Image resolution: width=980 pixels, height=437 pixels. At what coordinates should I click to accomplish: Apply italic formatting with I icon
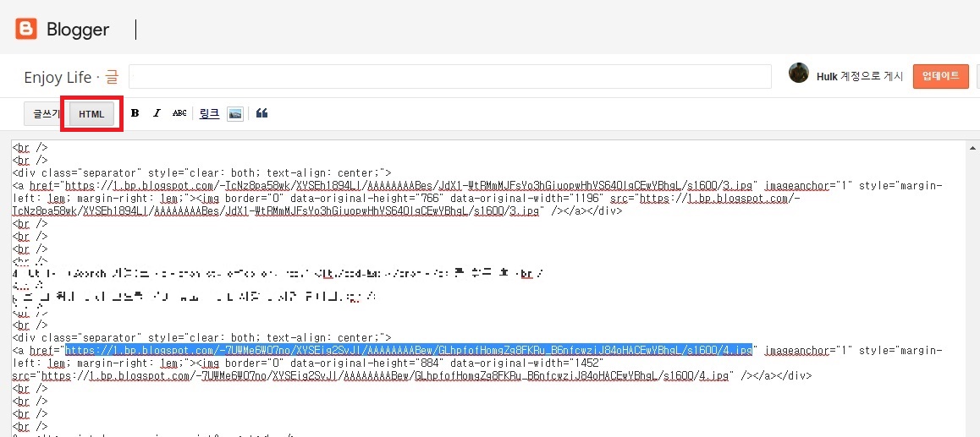[x=157, y=113]
